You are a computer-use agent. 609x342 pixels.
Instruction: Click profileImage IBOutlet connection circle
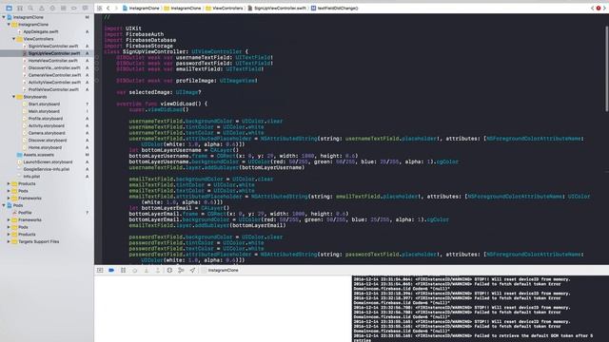[97, 81]
